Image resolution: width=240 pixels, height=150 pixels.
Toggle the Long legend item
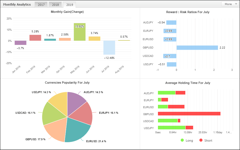point(187,140)
